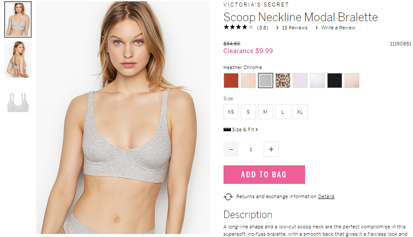Choose the black color swatch
The width and height of the screenshot is (413, 237).
334,81
